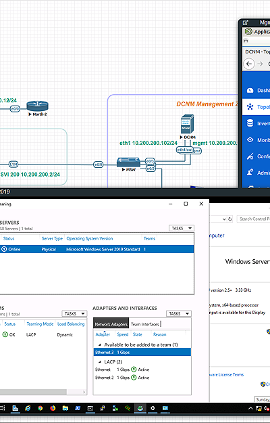Open Teams section Tasks dropdown
Image resolution: width=270 pixels, height=423 pixels.
click(74, 313)
